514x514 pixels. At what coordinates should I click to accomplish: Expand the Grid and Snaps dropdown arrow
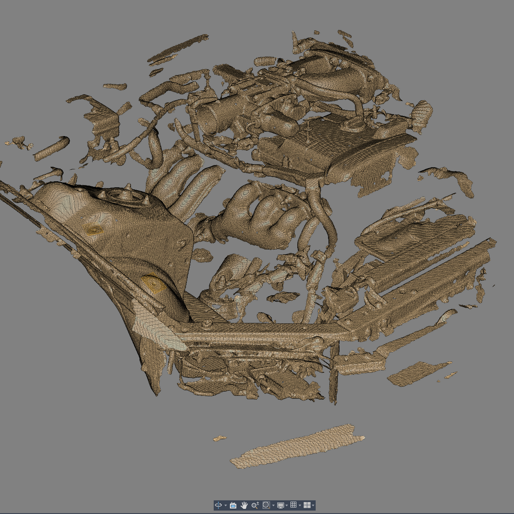(300, 505)
